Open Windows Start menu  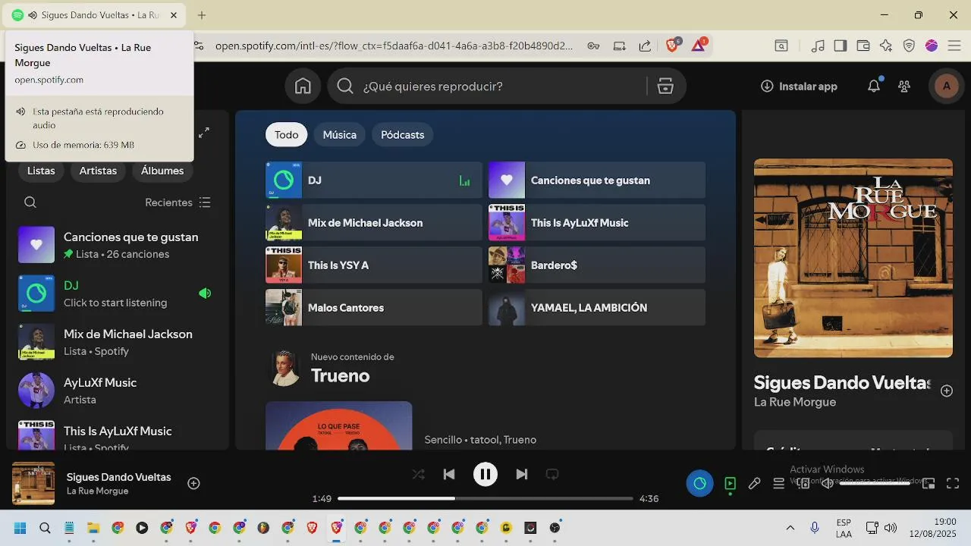(20, 528)
